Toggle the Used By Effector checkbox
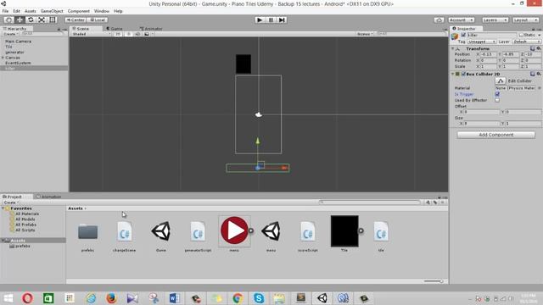Image resolution: width=543 pixels, height=305 pixels. (x=497, y=100)
